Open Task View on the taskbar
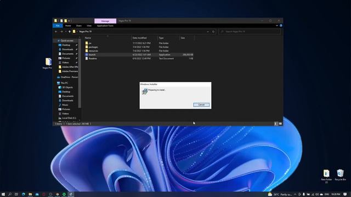 [x=16, y=194]
